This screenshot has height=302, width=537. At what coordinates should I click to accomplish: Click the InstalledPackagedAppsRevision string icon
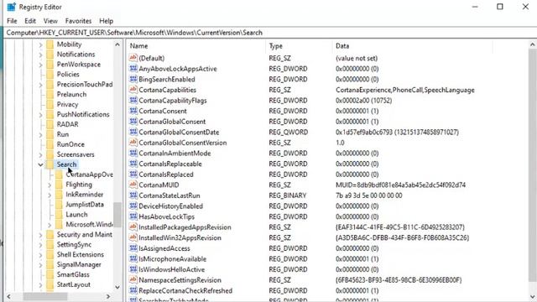pyautogui.click(x=133, y=227)
